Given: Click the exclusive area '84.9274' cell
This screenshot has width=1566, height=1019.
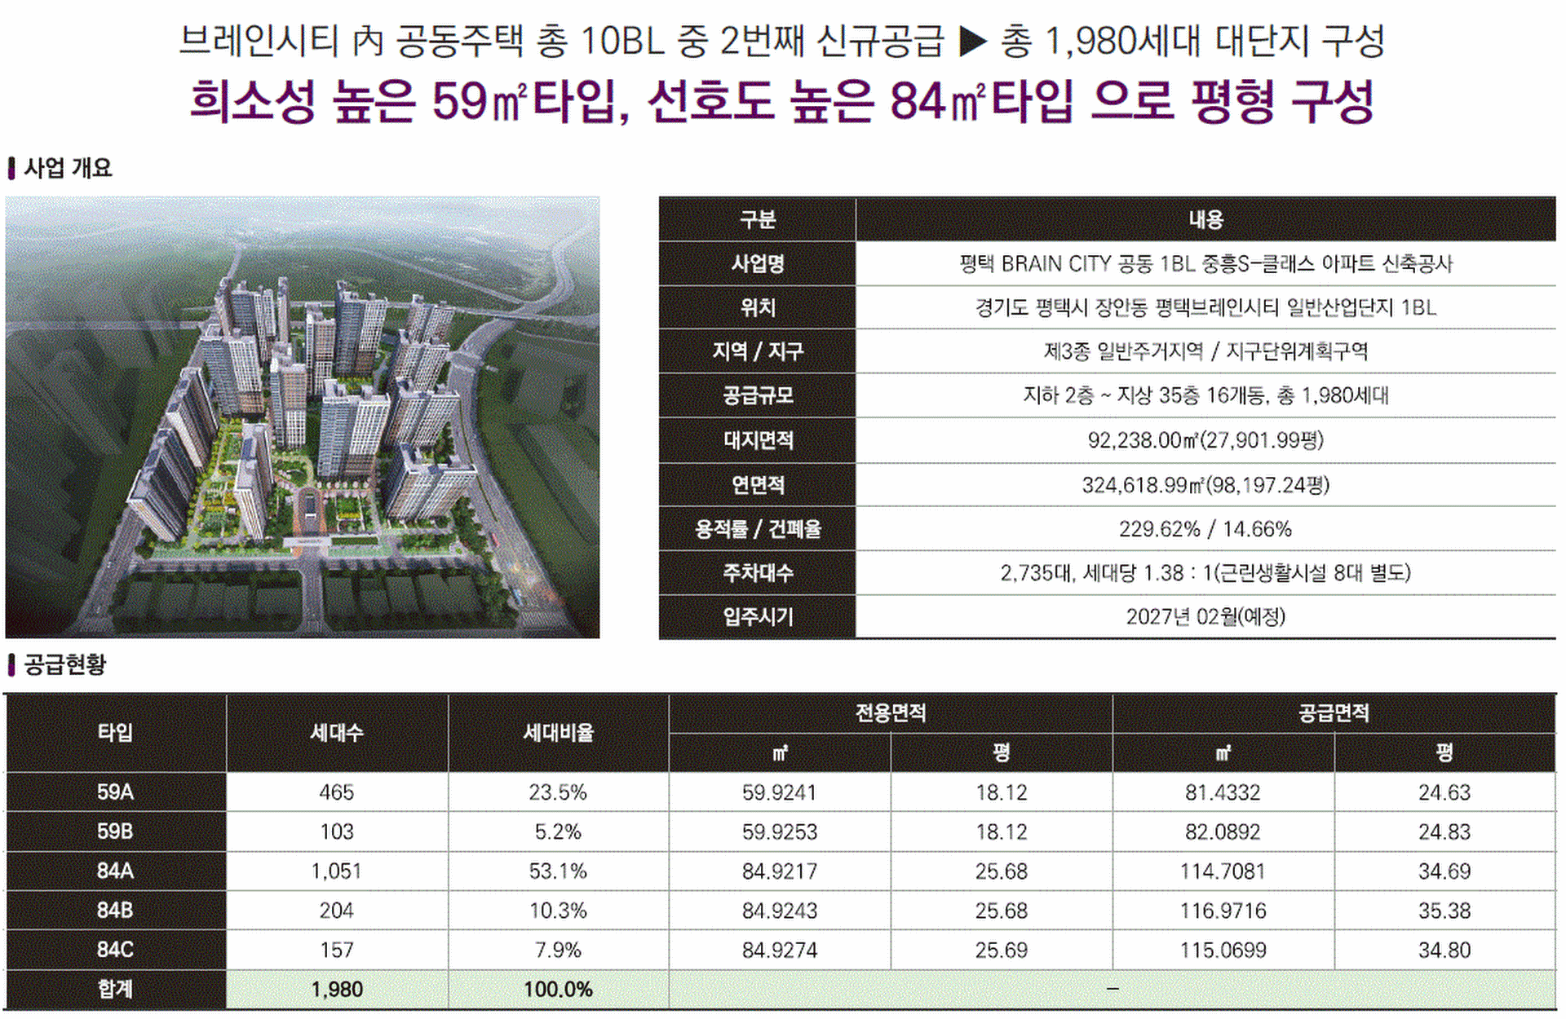Looking at the screenshot, I should [x=780, y=951].
